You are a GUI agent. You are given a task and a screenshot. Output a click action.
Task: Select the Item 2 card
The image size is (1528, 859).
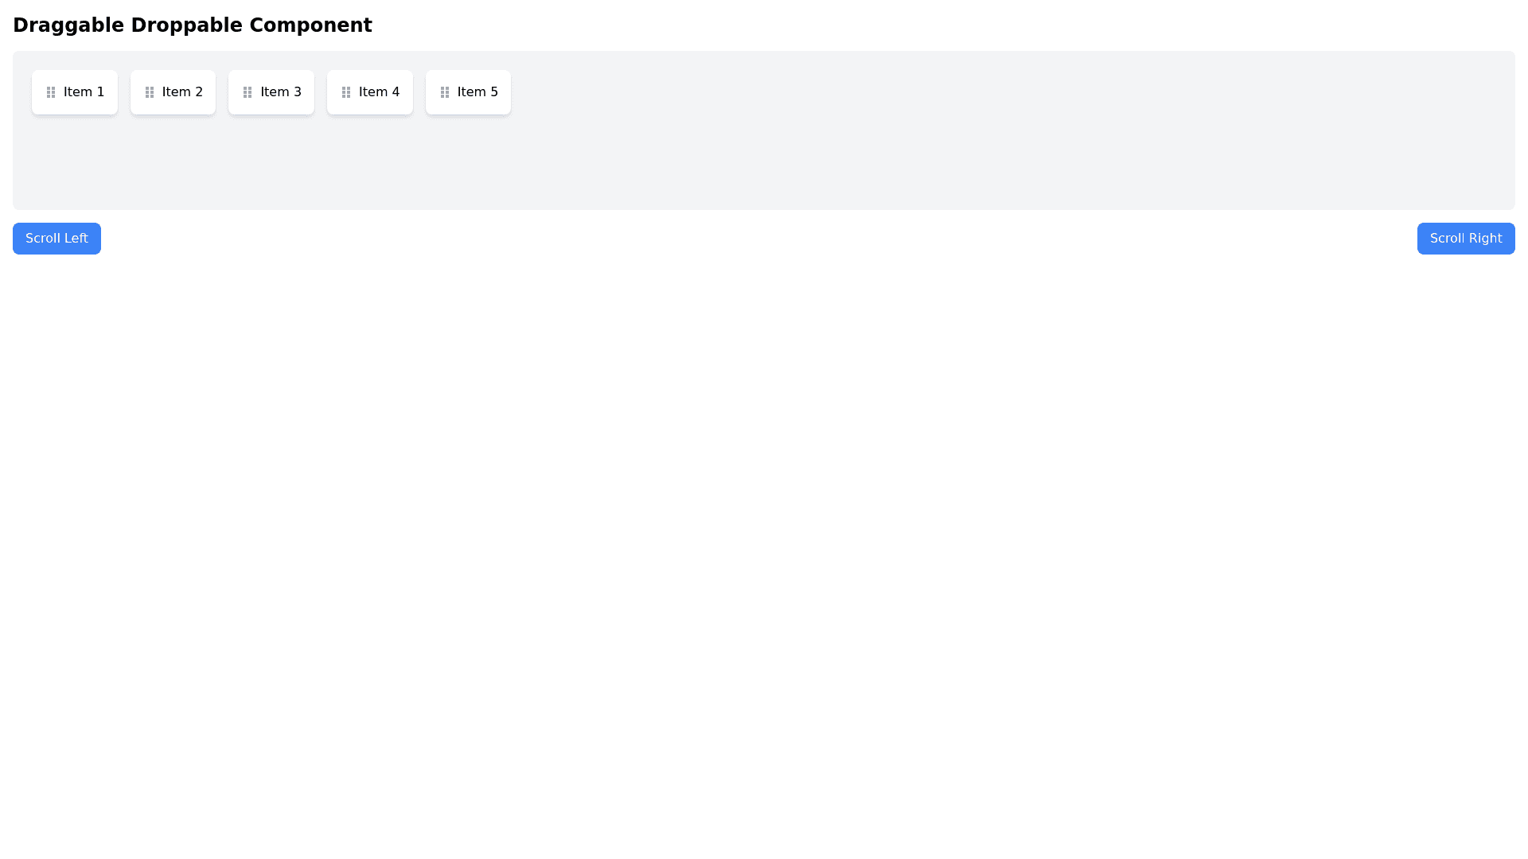pos(173,92)
